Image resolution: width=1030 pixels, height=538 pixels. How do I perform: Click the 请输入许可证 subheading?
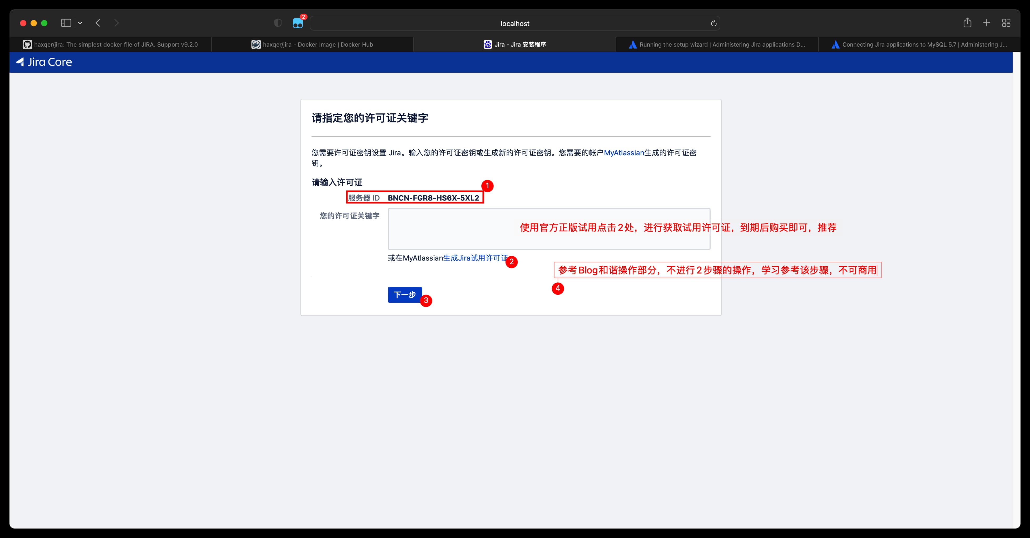(x=337, y=183)
